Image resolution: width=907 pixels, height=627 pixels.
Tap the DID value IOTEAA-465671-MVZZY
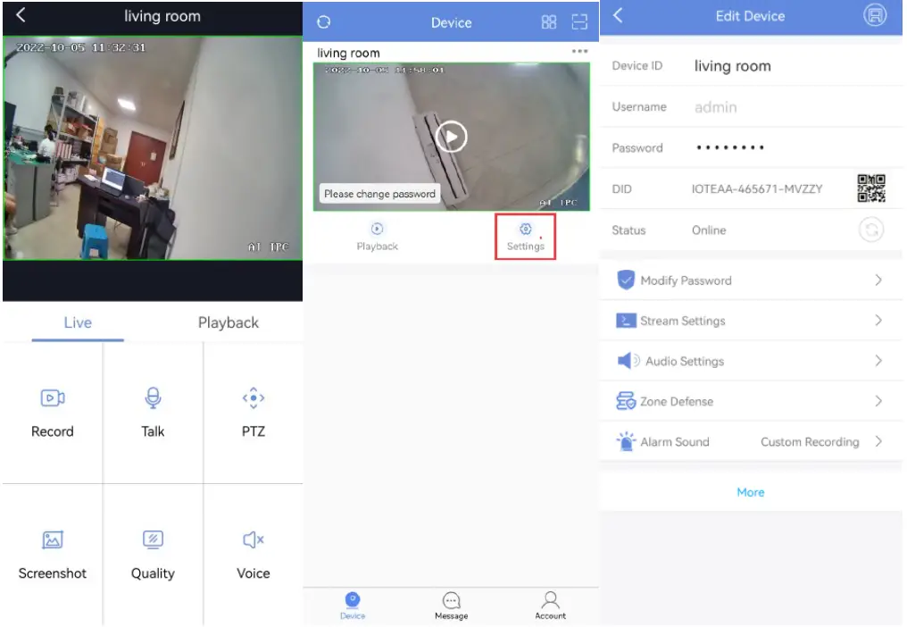tap(757, 188)
